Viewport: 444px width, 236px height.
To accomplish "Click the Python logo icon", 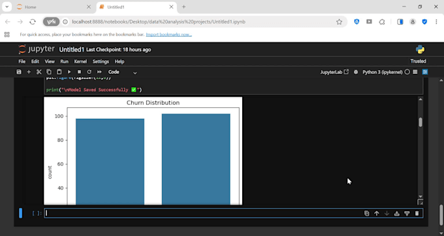I will 420,50.
